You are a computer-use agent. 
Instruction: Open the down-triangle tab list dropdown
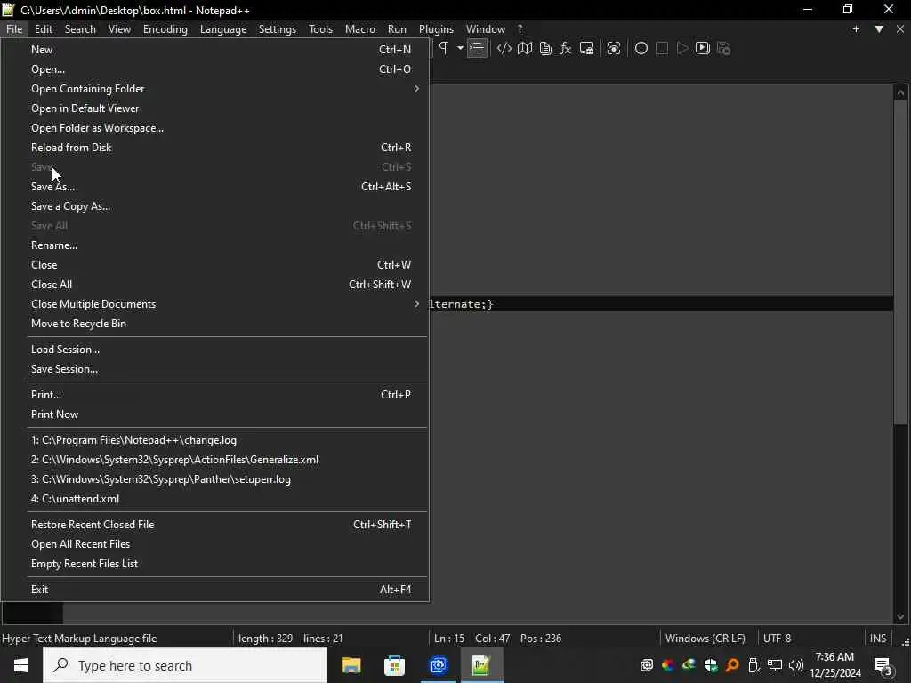click(x=879, y=29)
